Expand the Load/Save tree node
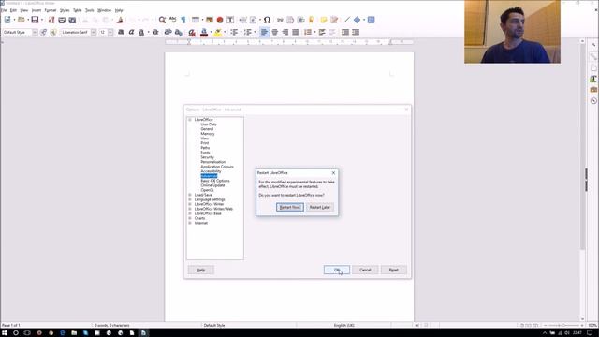This screenshot has height=337, width=599. [x=190, y=195]
